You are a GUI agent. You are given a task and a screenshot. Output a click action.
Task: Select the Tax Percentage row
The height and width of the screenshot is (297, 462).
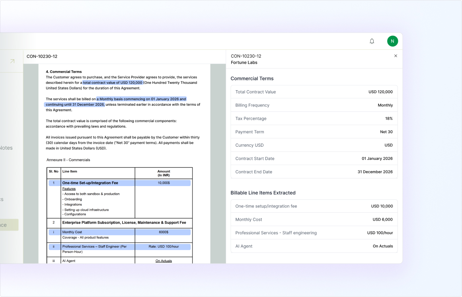tap(314, 118)
